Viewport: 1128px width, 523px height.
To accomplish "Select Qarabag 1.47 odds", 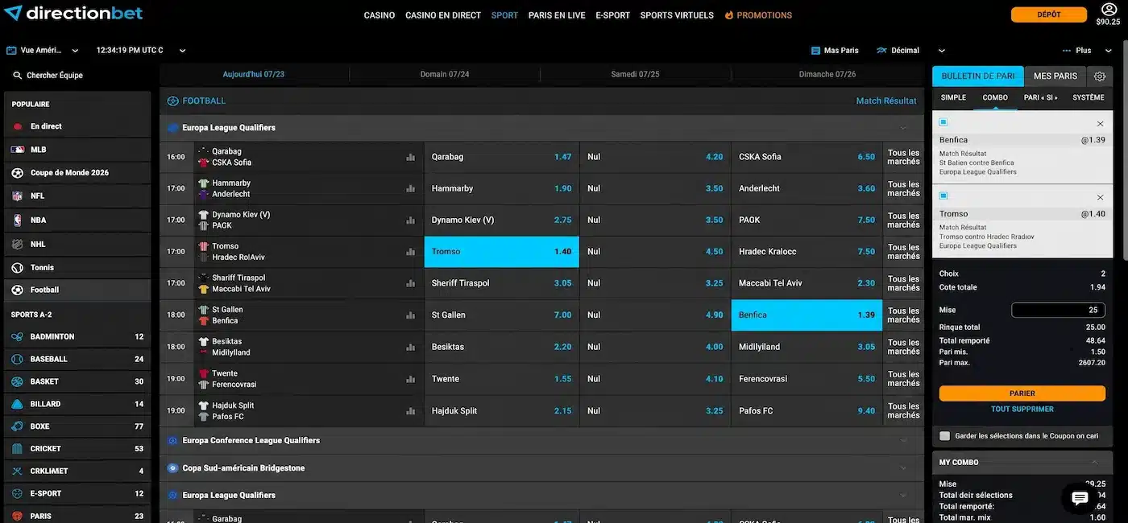I will (x=501, y=157).
